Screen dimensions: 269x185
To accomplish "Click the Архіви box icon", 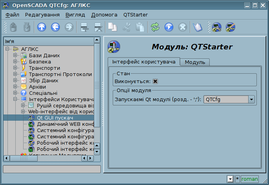I will (24, 87).
